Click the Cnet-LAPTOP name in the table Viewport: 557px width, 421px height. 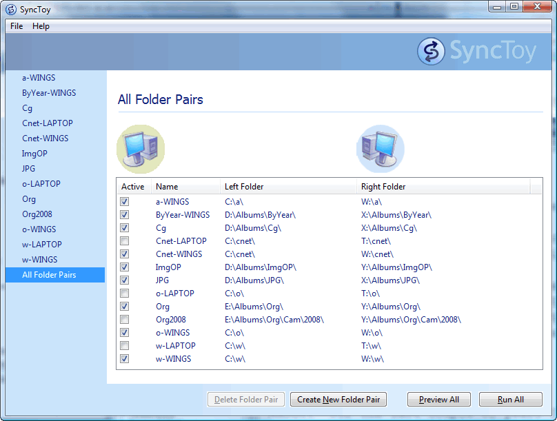pos(181,241)
